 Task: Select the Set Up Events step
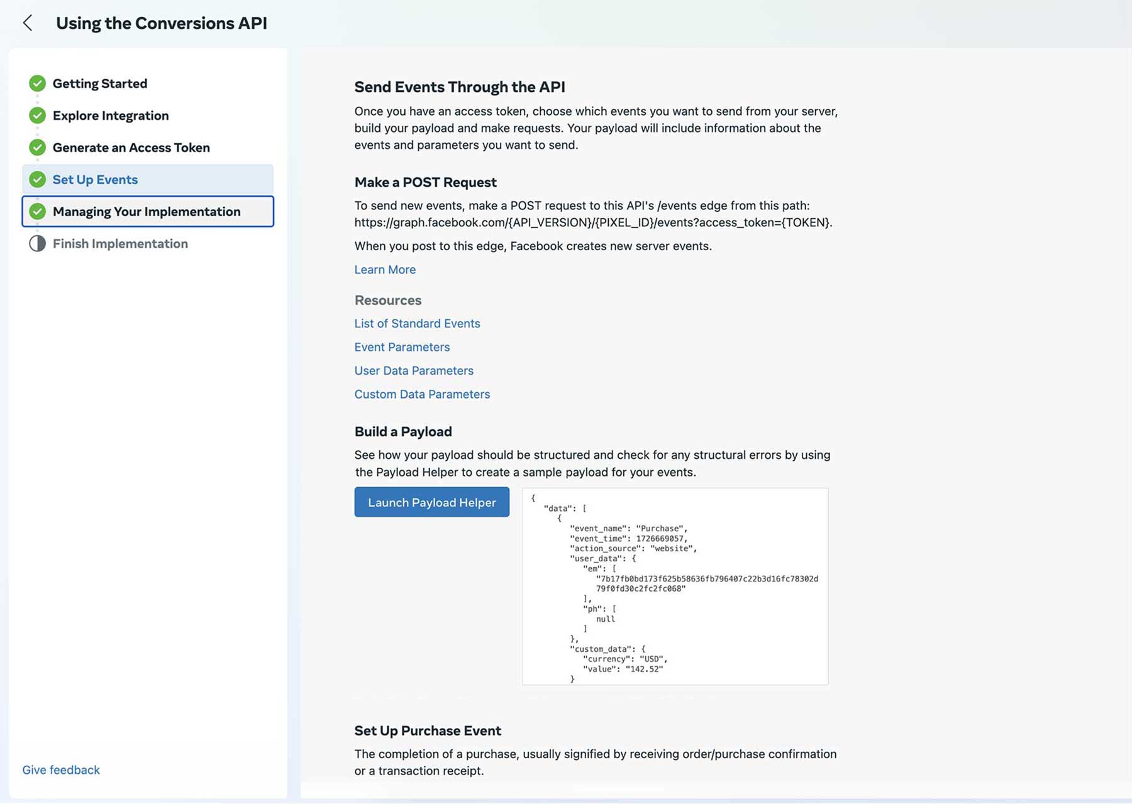tap(148, 179)
